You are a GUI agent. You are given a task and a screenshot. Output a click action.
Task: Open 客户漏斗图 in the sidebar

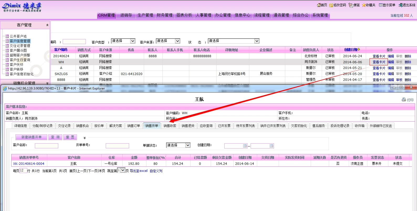click(18, 50)
